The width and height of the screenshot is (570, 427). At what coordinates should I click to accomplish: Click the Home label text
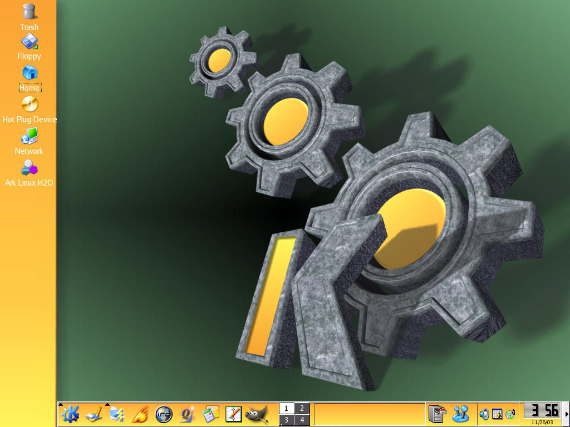(x=30, y=87)
